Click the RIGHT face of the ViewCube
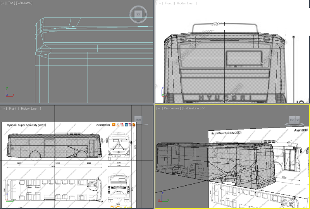 click(x=138, y=119)
